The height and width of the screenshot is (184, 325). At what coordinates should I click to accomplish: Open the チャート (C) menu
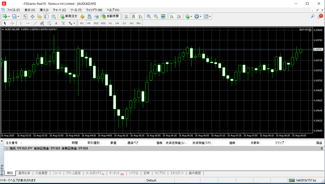click(x=59, y=10)
